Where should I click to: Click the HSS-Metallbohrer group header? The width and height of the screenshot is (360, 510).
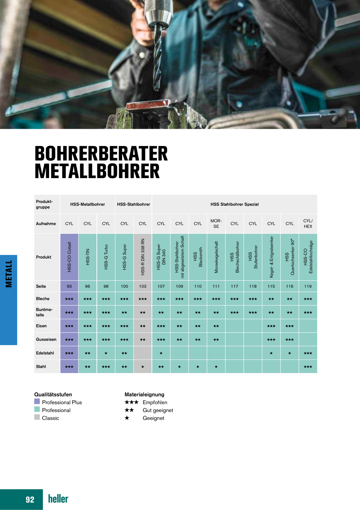coord(87,204)
